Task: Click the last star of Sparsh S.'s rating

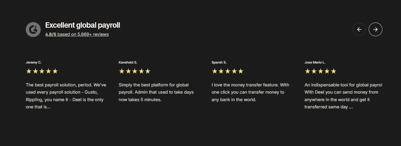Action: point(240,71)
